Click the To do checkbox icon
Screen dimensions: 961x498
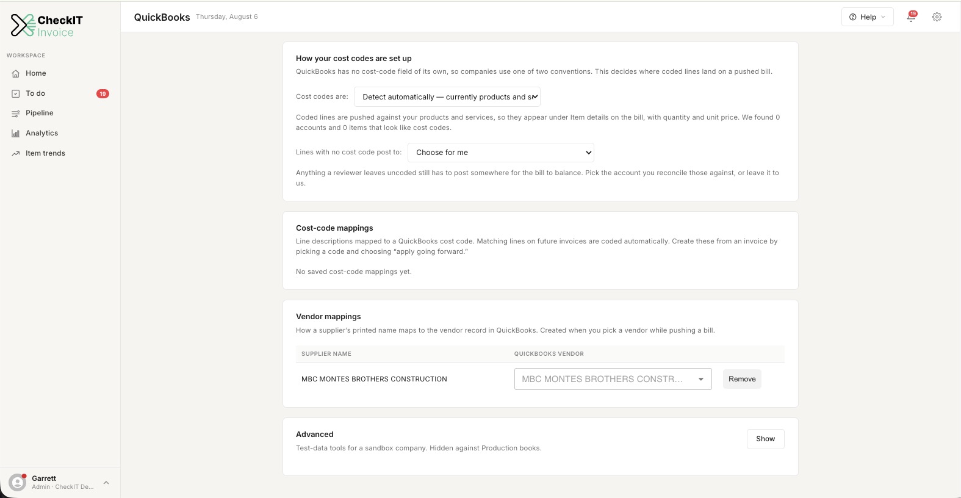point(16,93)
